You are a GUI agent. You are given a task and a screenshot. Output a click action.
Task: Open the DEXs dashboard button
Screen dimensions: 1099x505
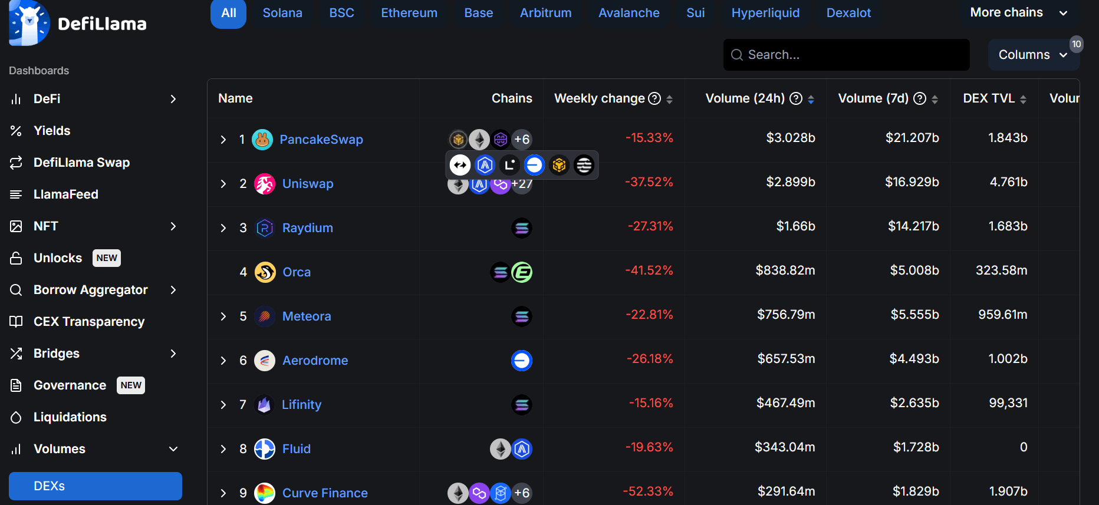tap(96, 486)
